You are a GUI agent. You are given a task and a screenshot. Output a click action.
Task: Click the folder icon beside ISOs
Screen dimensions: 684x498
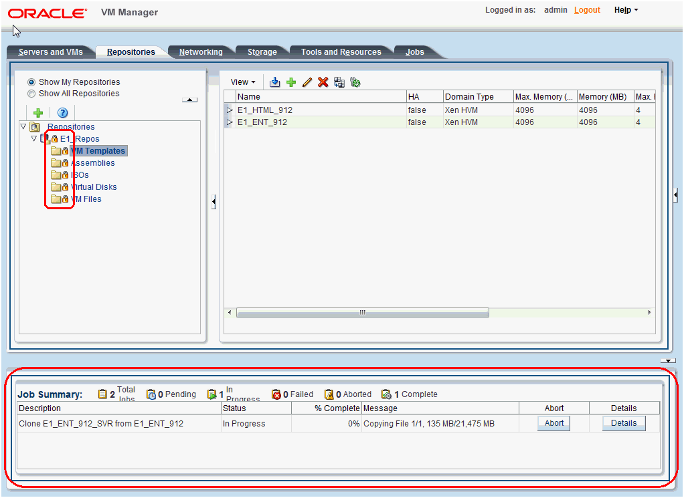(x=56, y=175)
